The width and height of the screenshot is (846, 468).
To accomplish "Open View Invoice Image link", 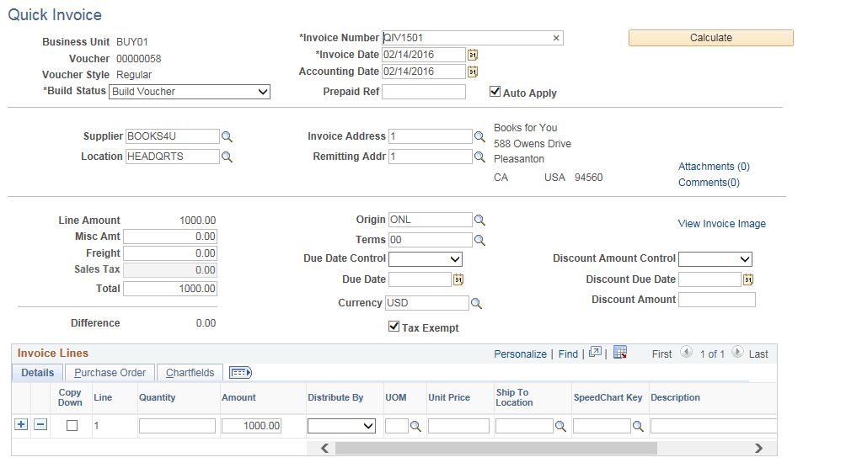I will [722, 224].
